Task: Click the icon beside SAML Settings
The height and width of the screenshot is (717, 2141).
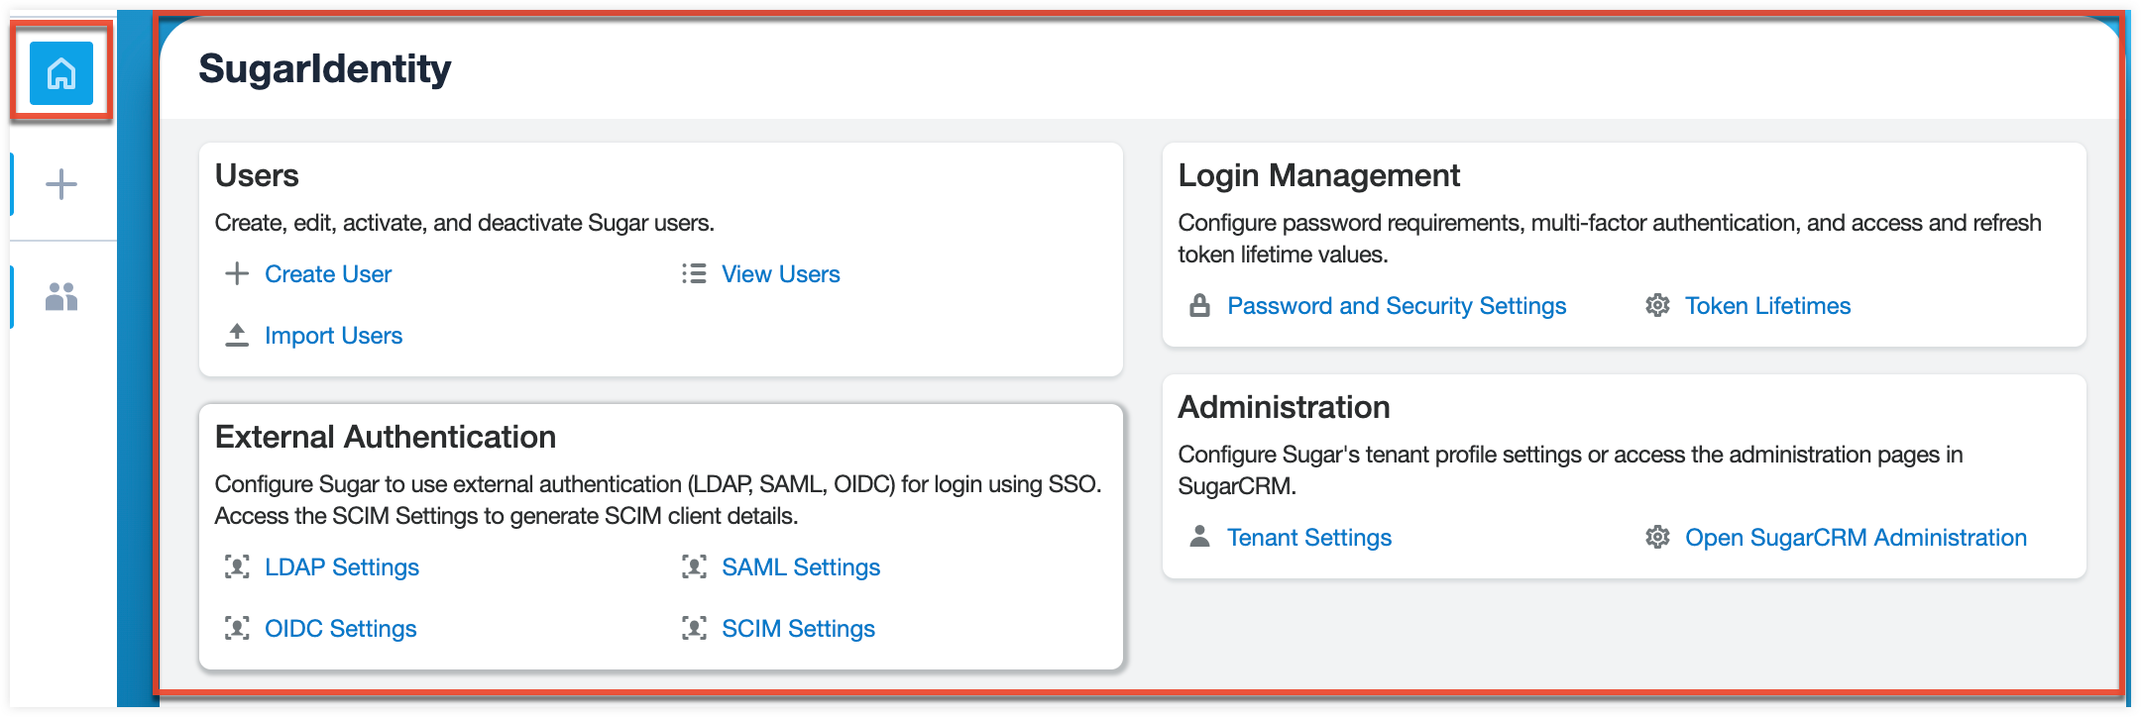Action: click(x=694, y=566)
